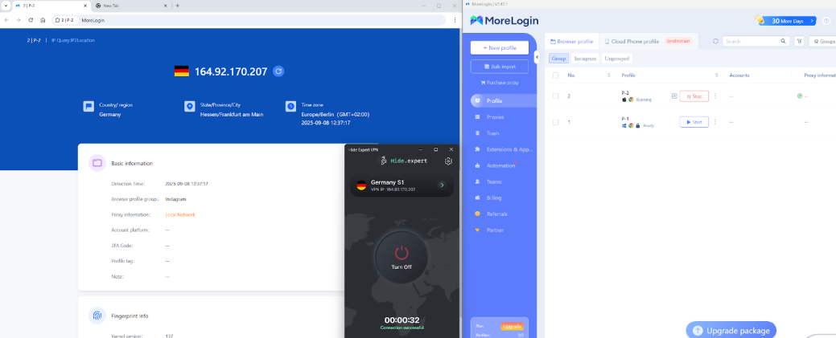Click IP Query:IP2Location link
This screenshot has height=338, width=836.
[73, 40]
